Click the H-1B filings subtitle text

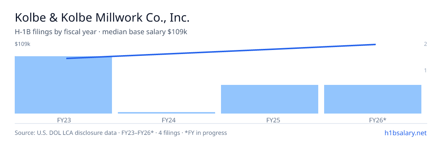pyautogui.click(x=101, y=32)
